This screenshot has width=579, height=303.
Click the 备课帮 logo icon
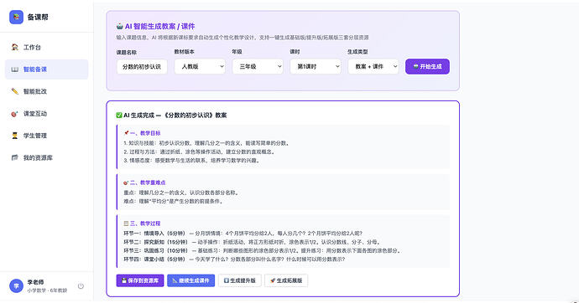pos(16,17)
